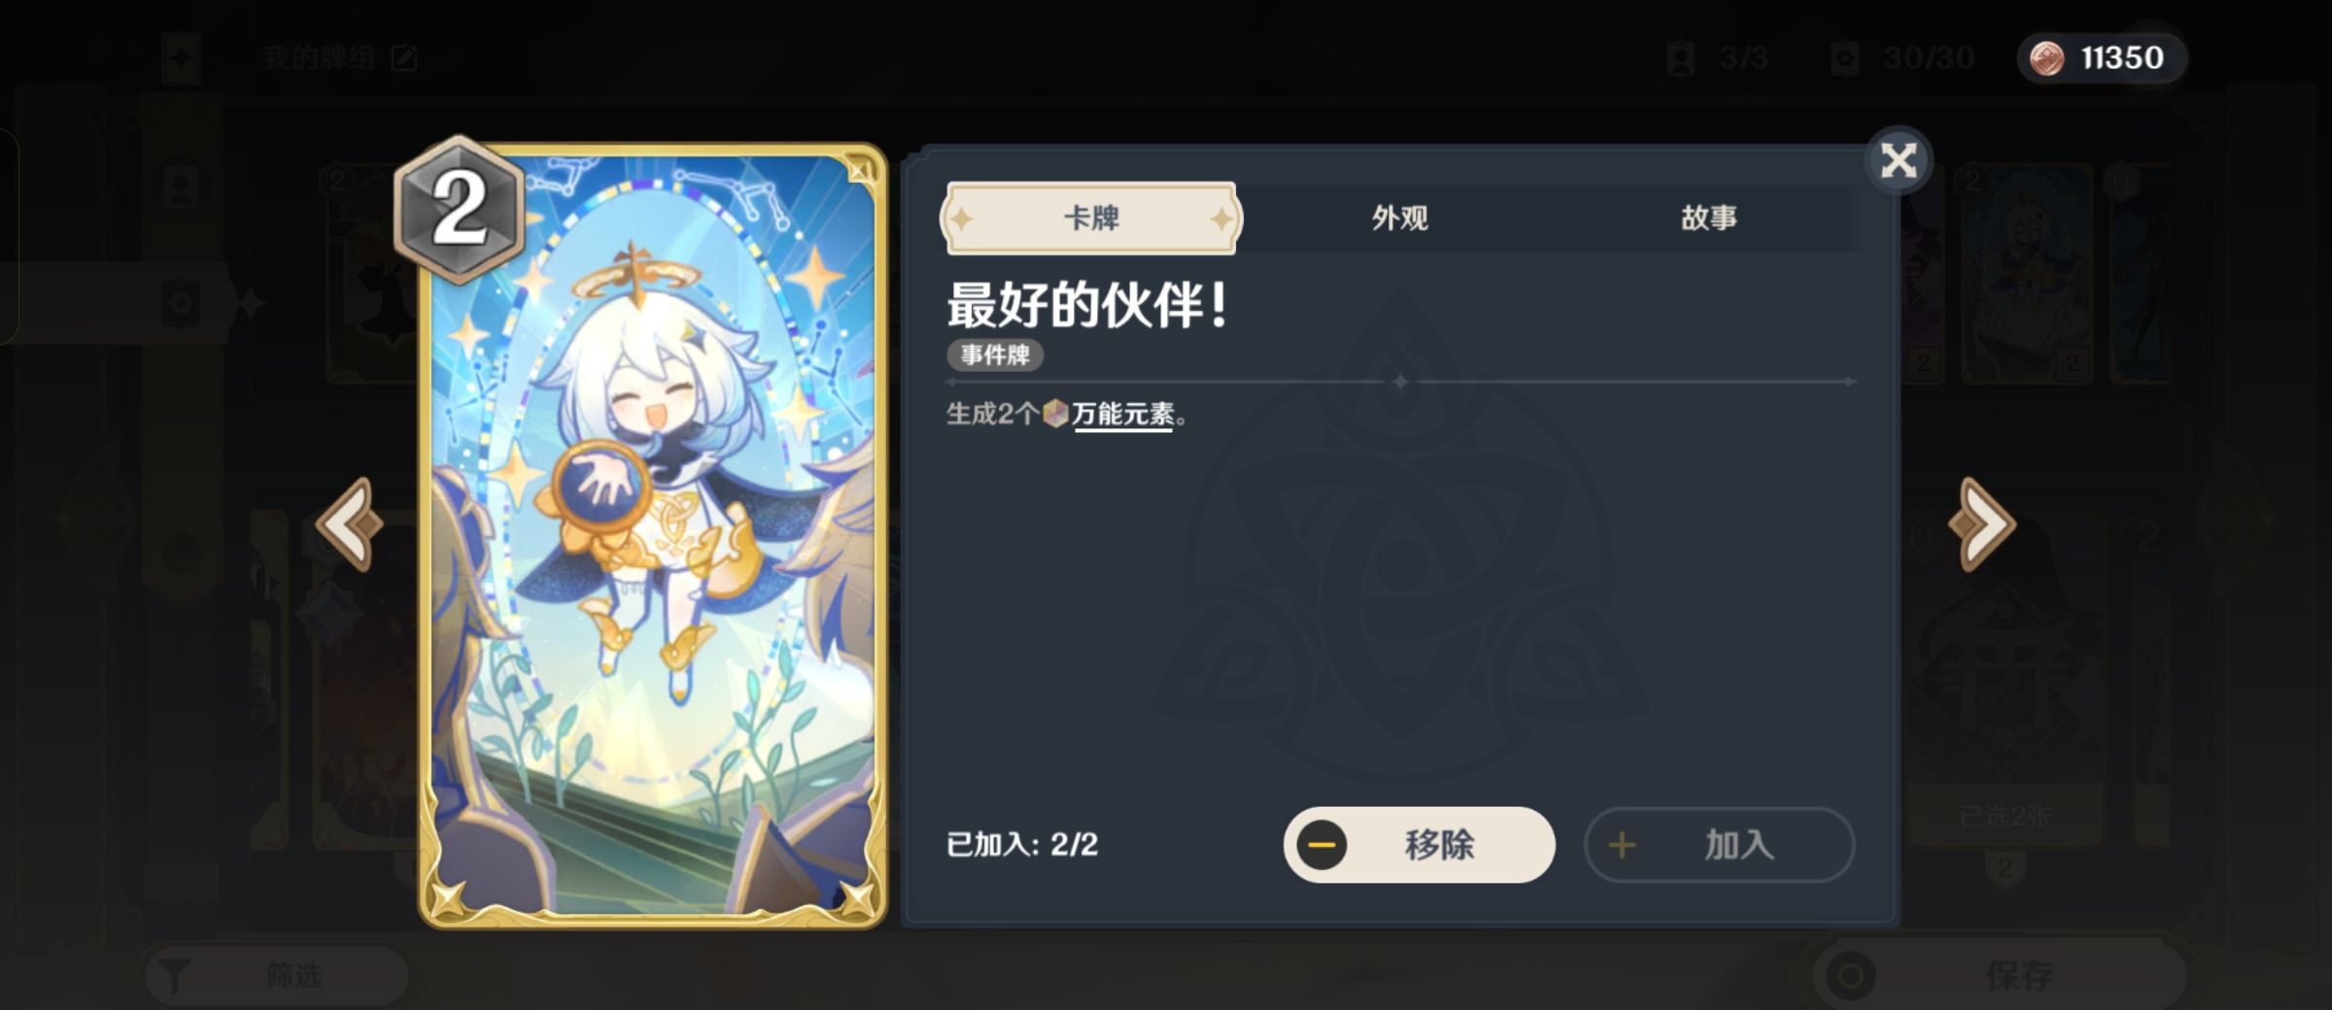Add card with 加入 button
2332x1010 pixels.
point(1719,845)
